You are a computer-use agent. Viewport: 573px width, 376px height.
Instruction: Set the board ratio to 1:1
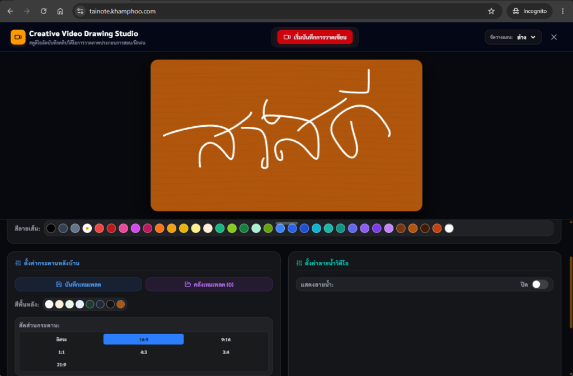(62, 352)
